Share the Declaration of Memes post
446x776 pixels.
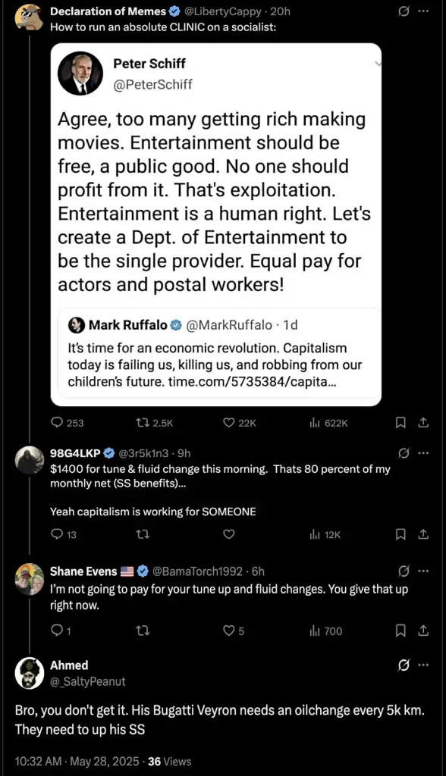click(422, 423)
